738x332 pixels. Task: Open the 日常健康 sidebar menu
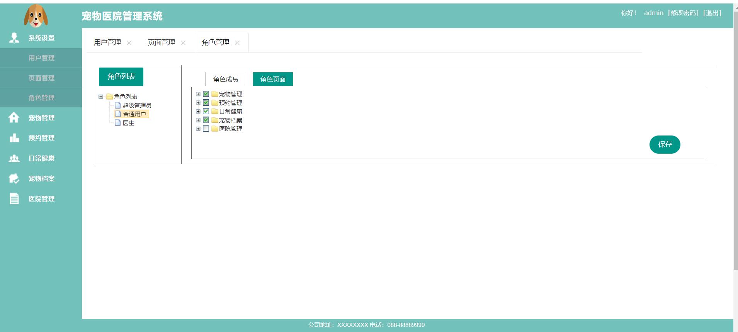tap(41, 158)
